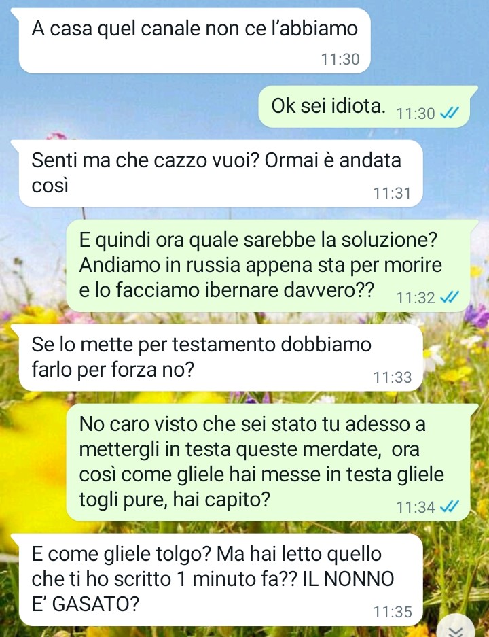489x637 pixels.
Task: Click the 11:30 timestamp of first received message
Action: pos(340,59)
